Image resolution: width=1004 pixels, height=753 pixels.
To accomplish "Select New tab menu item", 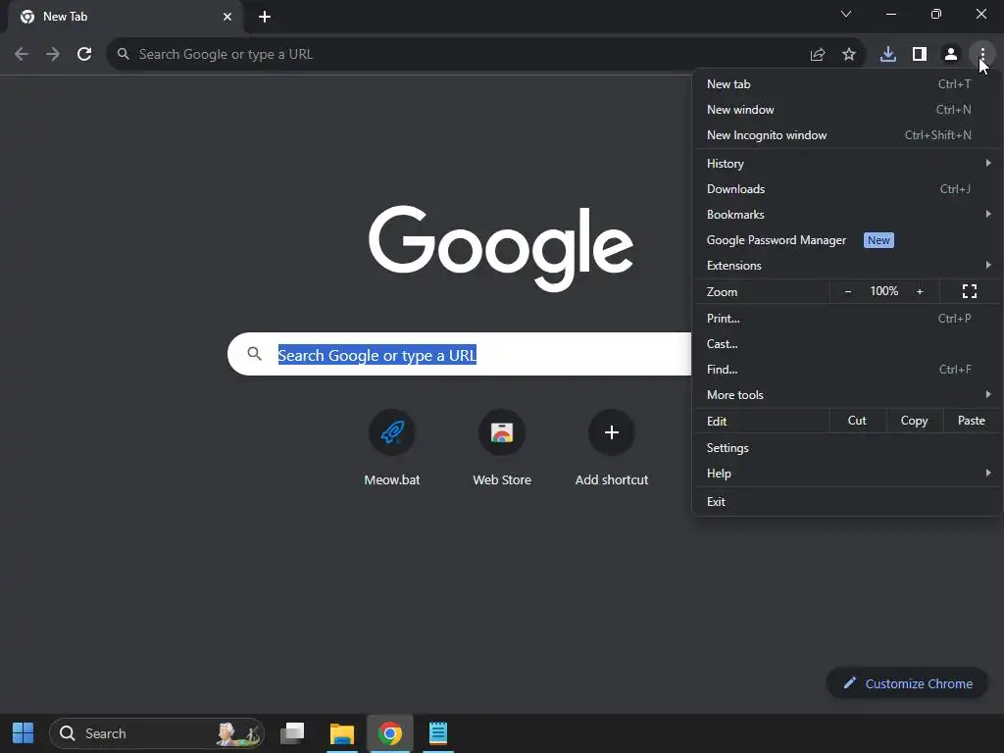I will coord(847,84).
